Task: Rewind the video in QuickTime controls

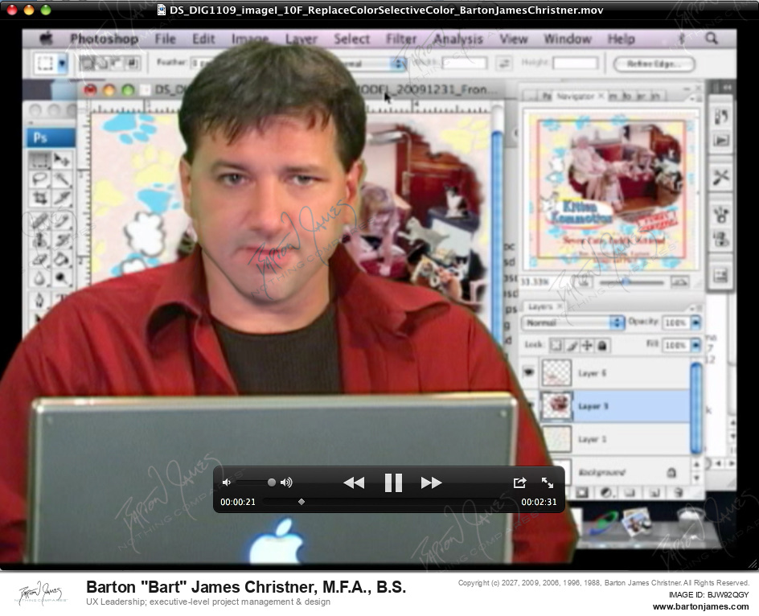Action: point(354,483)
